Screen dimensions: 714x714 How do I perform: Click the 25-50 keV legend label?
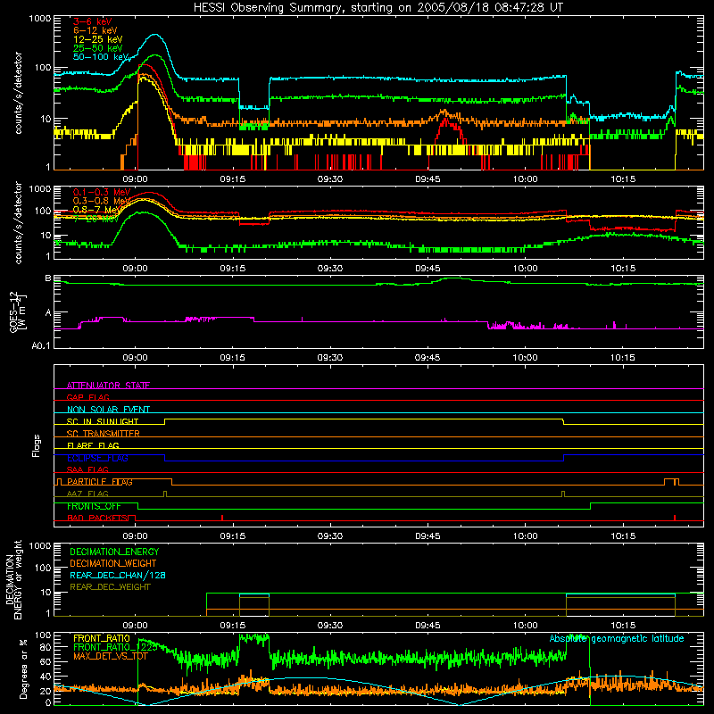(x=98, y=48)
